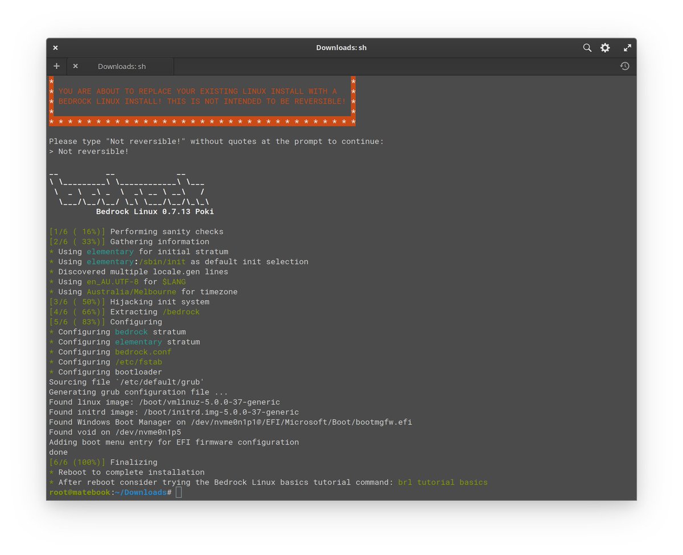
Task: Select the 'Downloads: sh' tab
Action: pyautogui.click(x=121, y=66)
